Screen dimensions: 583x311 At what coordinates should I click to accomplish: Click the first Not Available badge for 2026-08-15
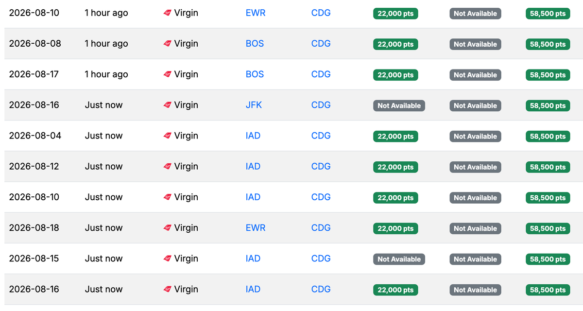399,259
